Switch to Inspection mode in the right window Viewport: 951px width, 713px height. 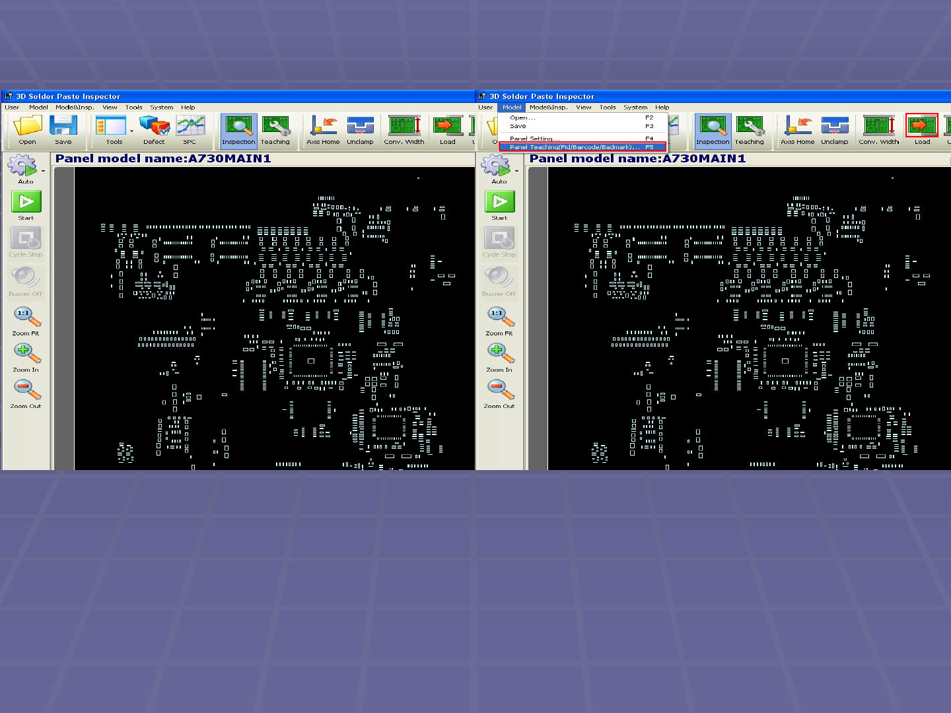713,130
